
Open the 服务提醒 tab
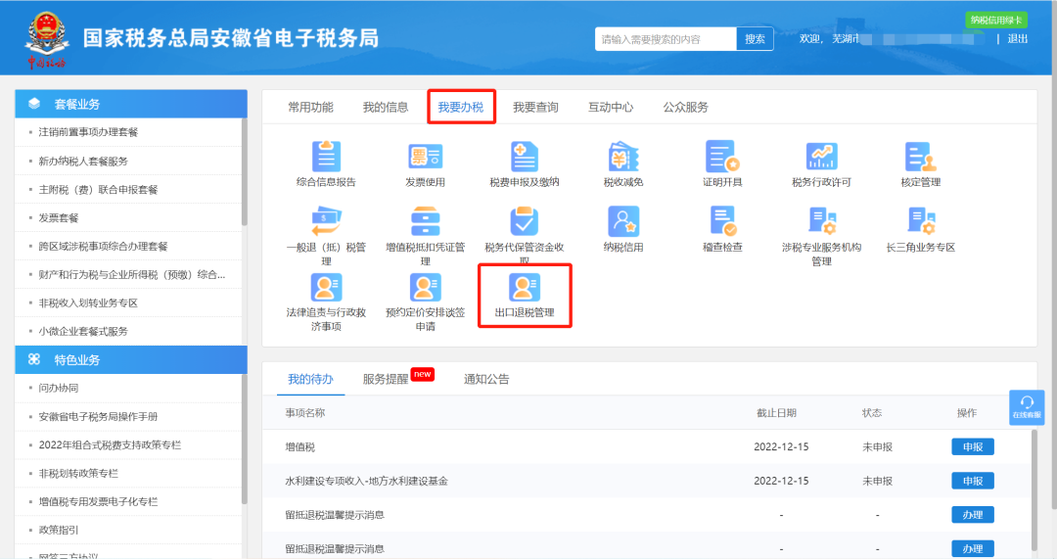386,379
